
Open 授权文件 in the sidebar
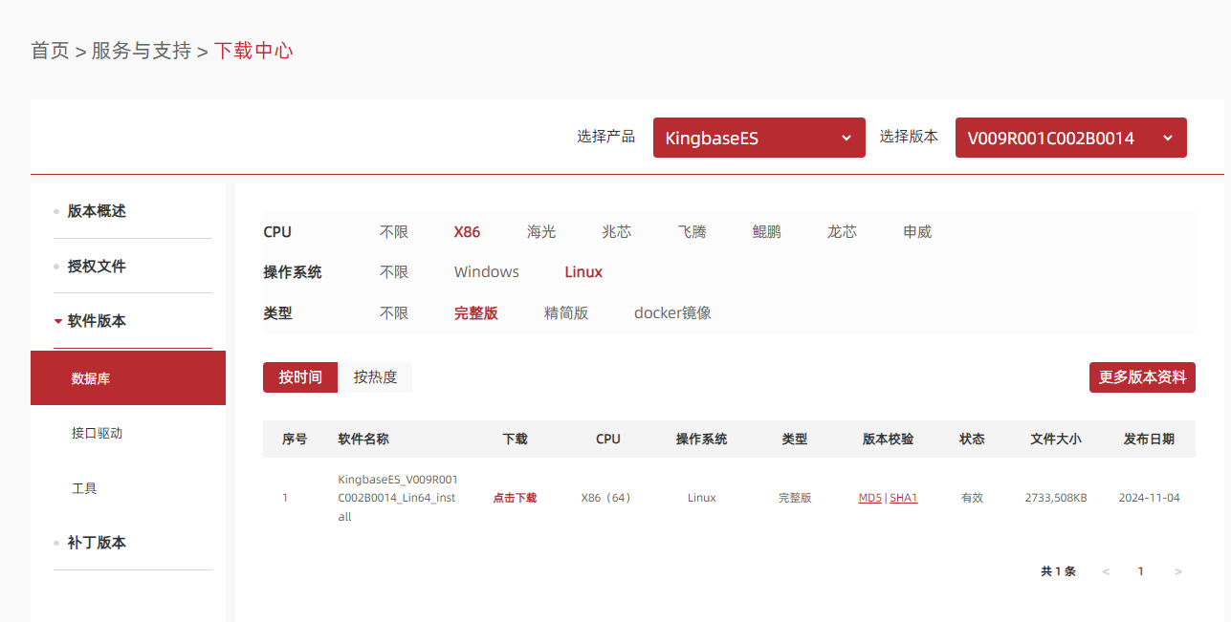pyautogui.click(x=96, y=267)
